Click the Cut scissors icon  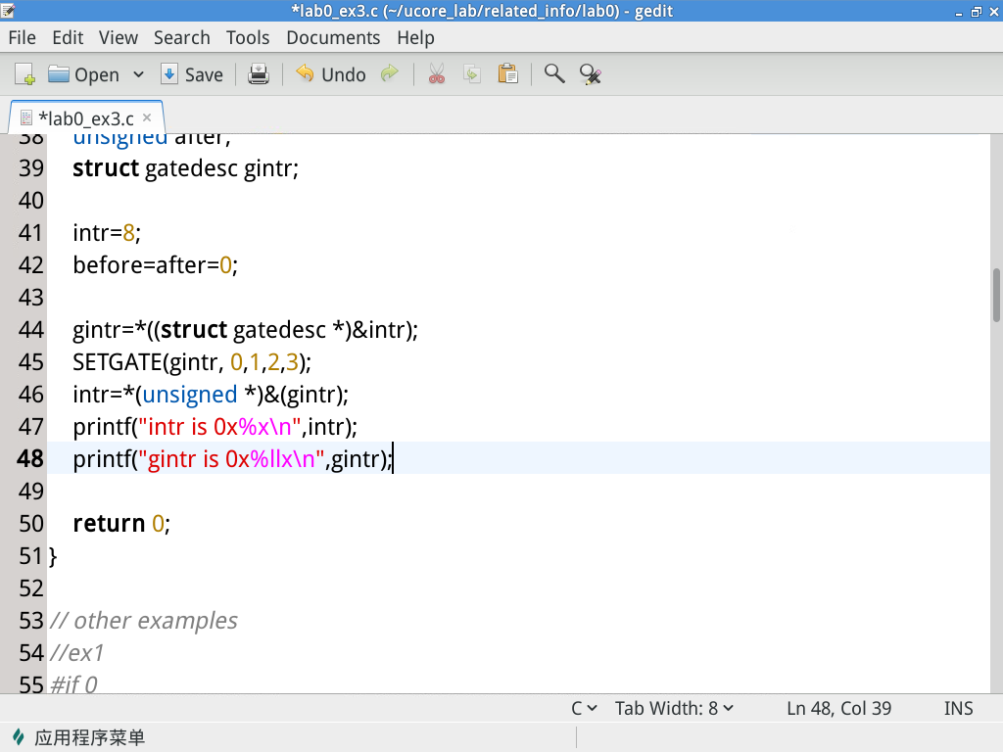pos(437,74)
